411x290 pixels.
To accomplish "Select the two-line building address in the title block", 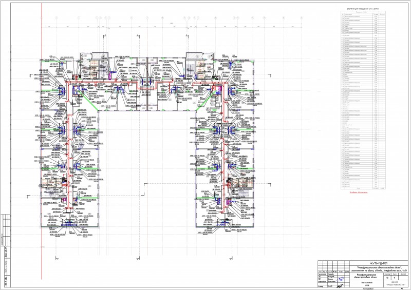I will 379,269.
